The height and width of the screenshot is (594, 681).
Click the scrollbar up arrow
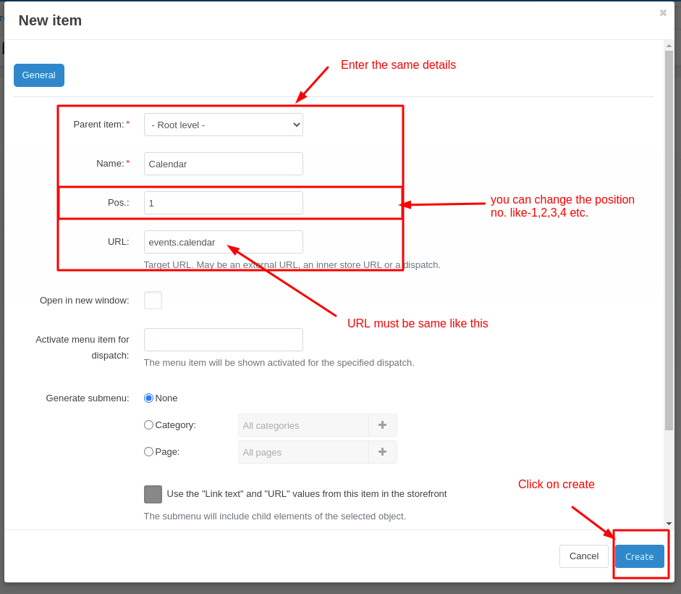[669, 46]
